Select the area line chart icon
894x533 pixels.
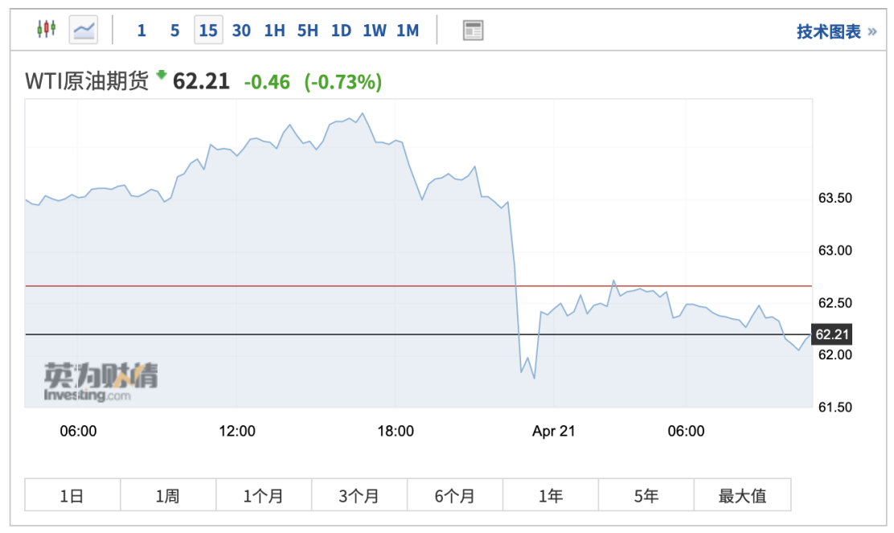point(84,31)
